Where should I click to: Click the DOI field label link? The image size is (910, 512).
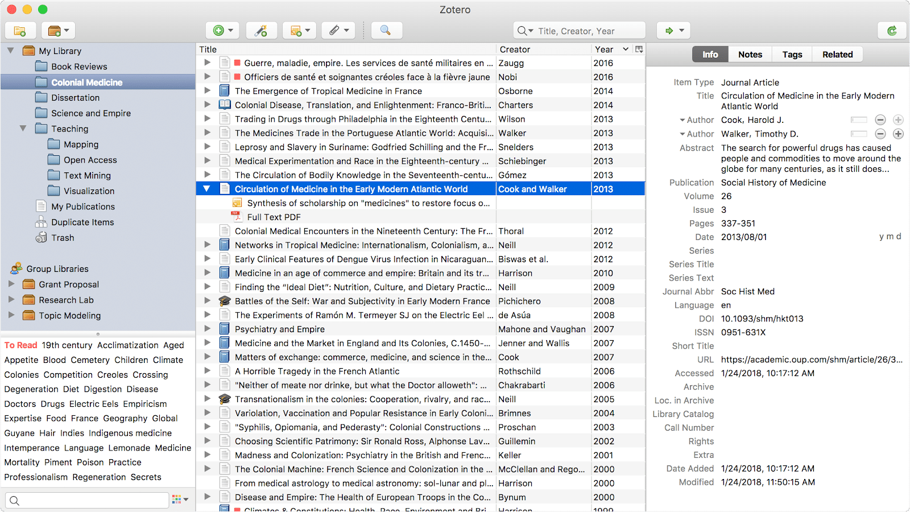706,319
